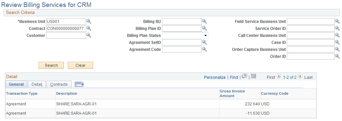Open grid in new window icon

[x=245, y=76]
